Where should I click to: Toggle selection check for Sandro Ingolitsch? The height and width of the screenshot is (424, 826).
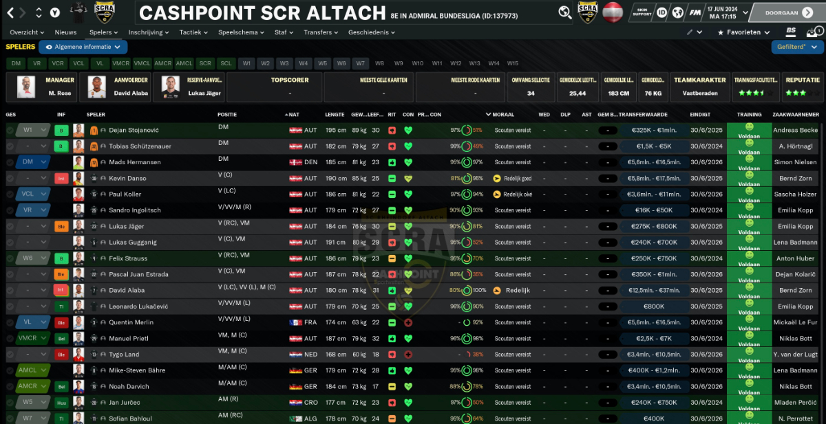coord(10,210)
